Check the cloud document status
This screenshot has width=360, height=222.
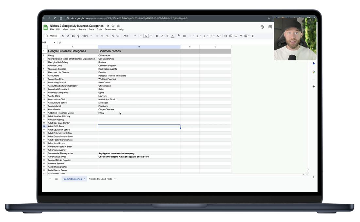[x=118, y=26]
